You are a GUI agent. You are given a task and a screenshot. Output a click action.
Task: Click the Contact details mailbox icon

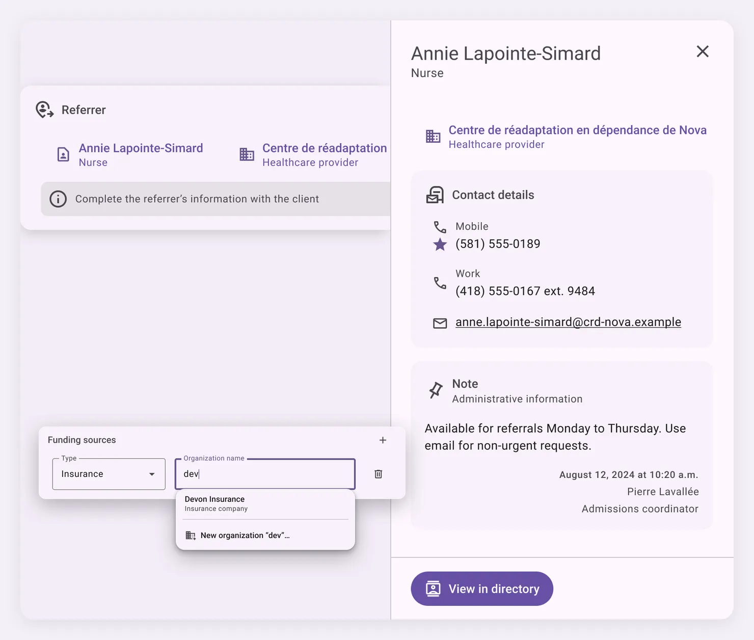point(435,195)
